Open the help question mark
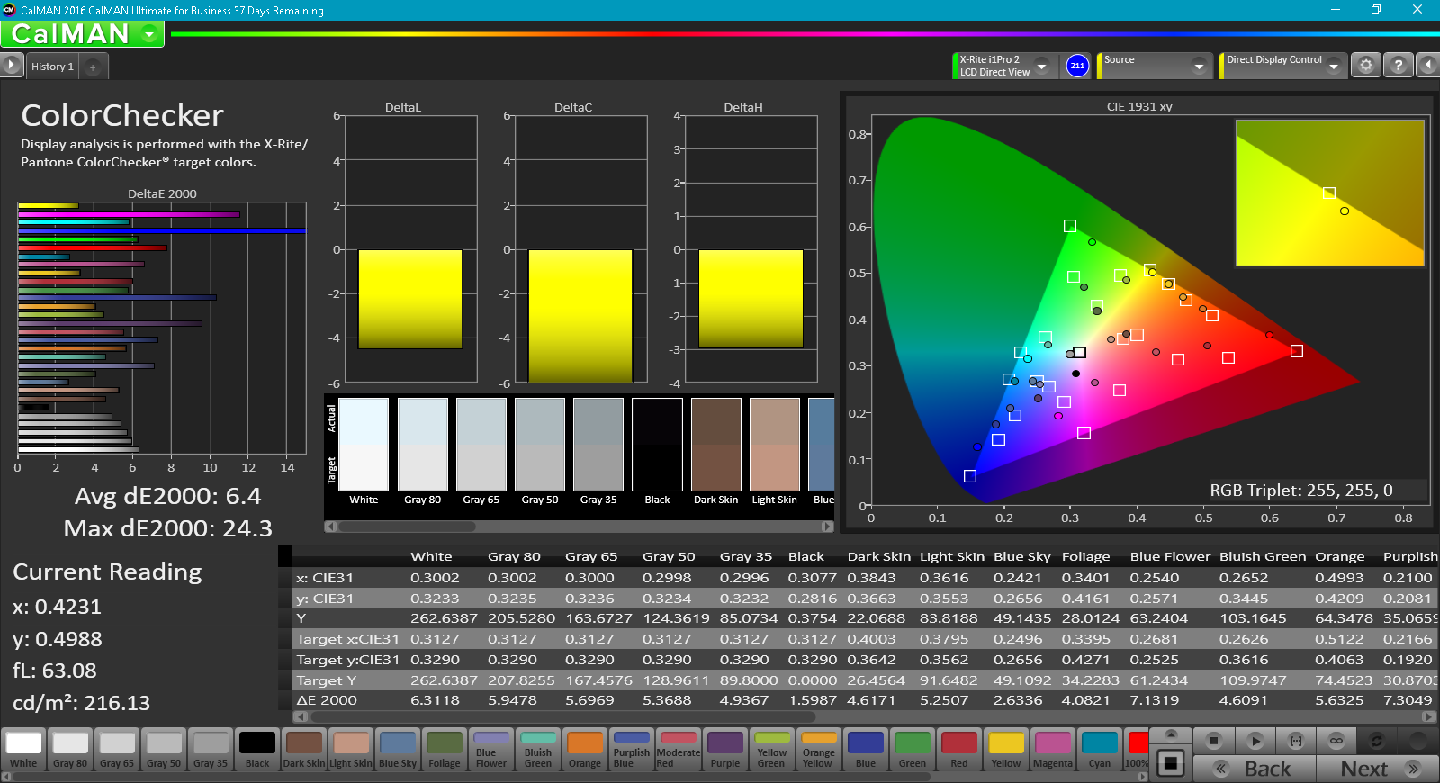This screenshot has width=1440, height=783. 1398,66
